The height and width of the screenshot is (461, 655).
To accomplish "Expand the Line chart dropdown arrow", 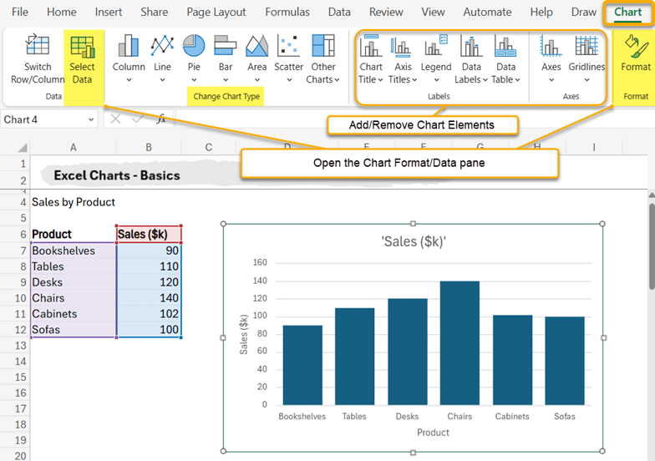I will pos(162,80).
